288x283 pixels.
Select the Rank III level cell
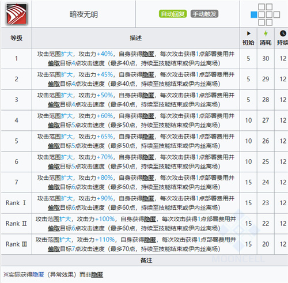click(17, 244)
